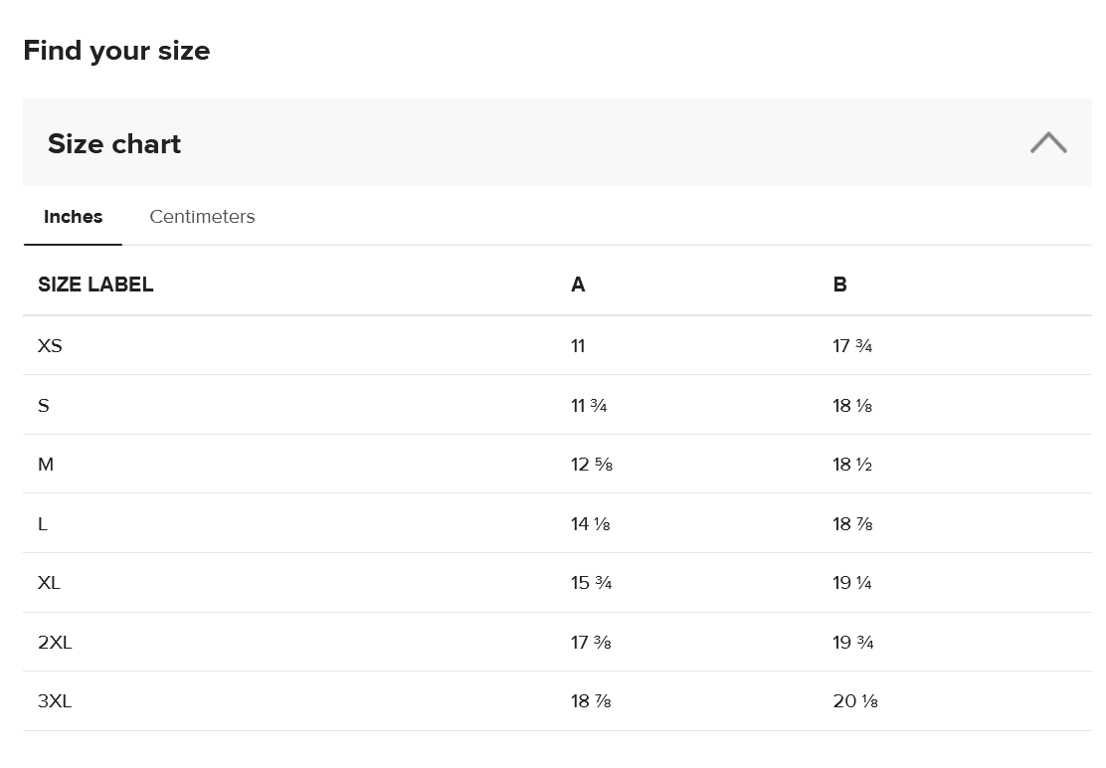1106x768 pixels.
Task: Select the Inches tab
Action: (x=74, y=217)
